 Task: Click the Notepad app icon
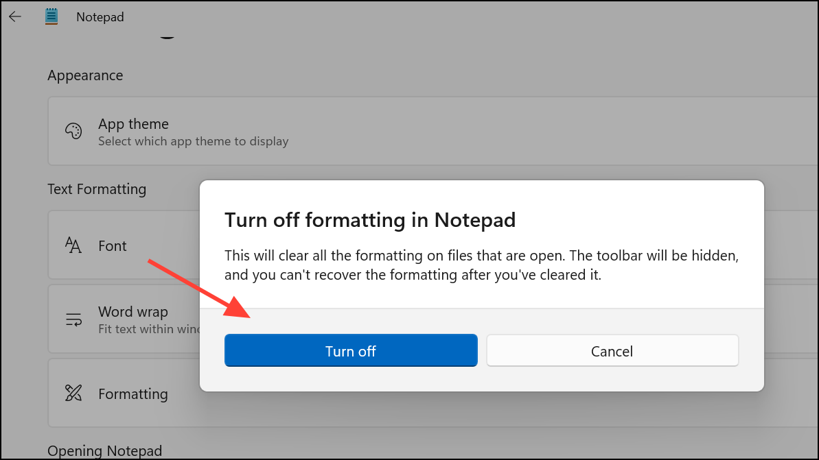click(51, 16)
